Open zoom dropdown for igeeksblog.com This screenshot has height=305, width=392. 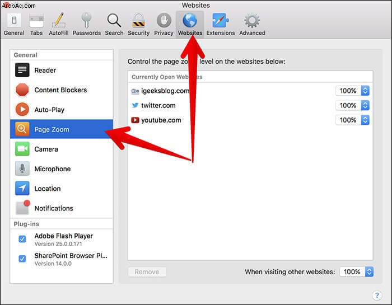(x=352, y=91)
